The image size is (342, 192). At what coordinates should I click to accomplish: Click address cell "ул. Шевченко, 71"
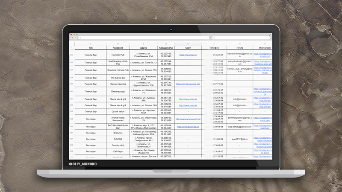[x=144, y=92]
